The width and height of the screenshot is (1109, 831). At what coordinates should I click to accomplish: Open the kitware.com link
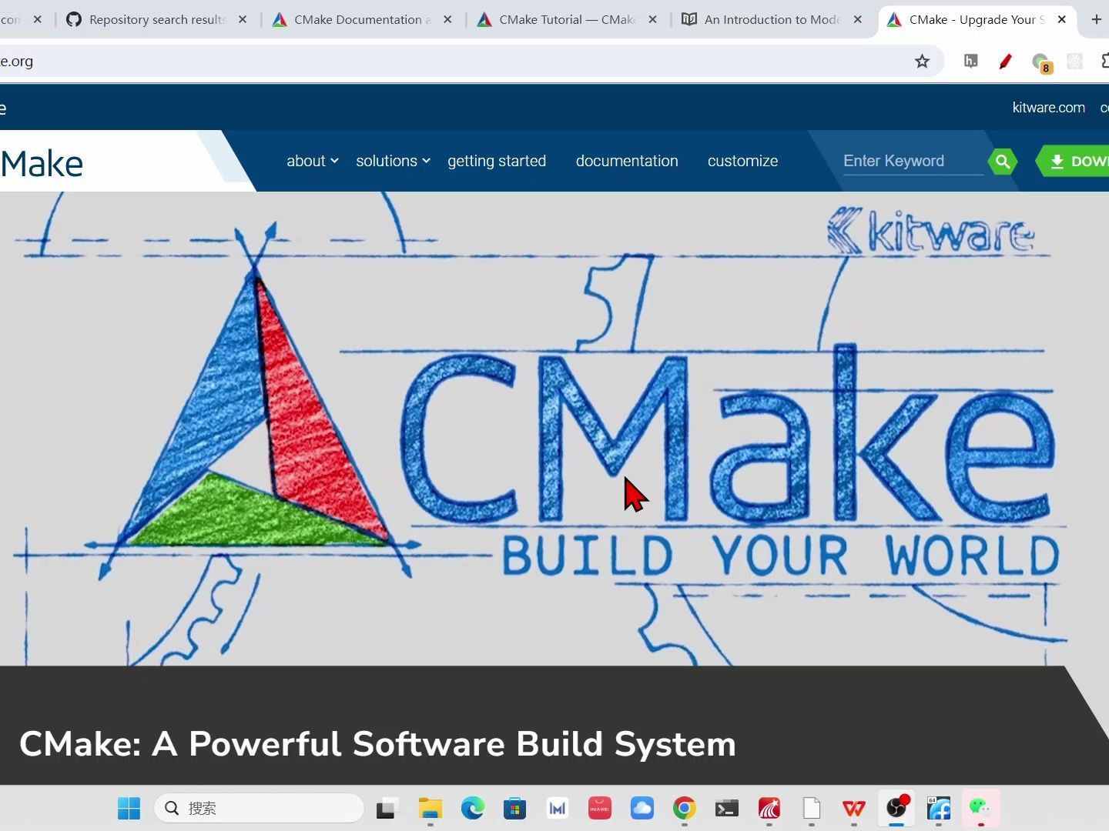[x=1048, y=108]
